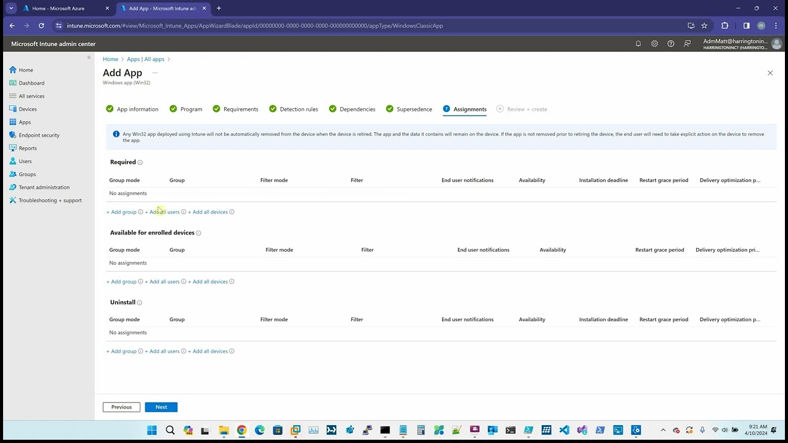Open the Help question mark icon
This screenshot has height=443, width=788.
click(x=671, y=44)
